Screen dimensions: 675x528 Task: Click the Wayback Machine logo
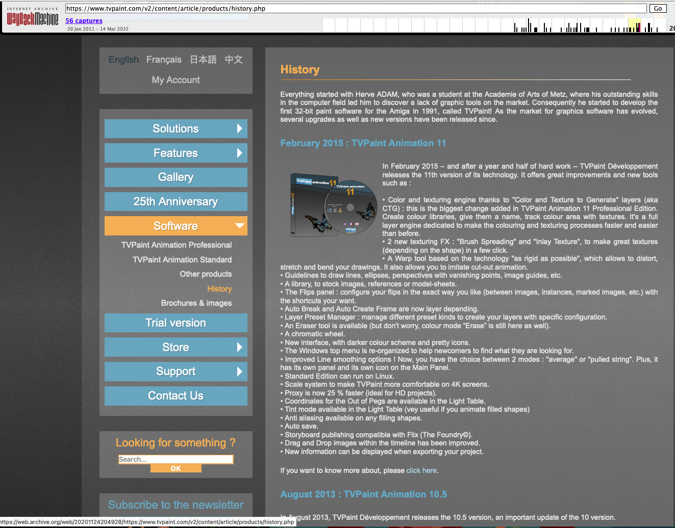(x=33, y=17)
